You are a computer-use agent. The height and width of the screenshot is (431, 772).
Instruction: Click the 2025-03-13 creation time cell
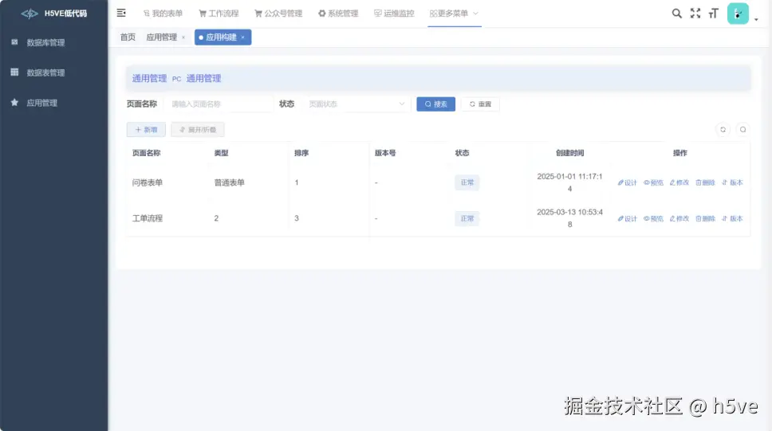[x=569, y=218]
